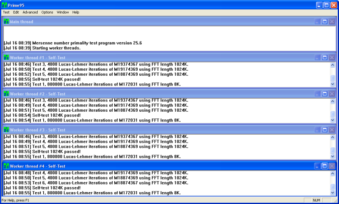Click the scrollbar thumb in Worker thread #3
339x204 pixels.
tap(333, 151)
